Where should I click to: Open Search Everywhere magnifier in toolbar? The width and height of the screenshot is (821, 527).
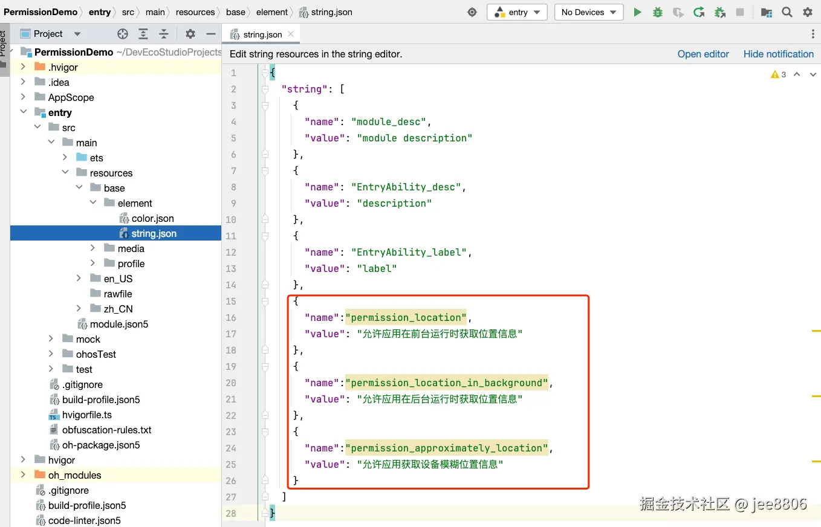point(787,12)
